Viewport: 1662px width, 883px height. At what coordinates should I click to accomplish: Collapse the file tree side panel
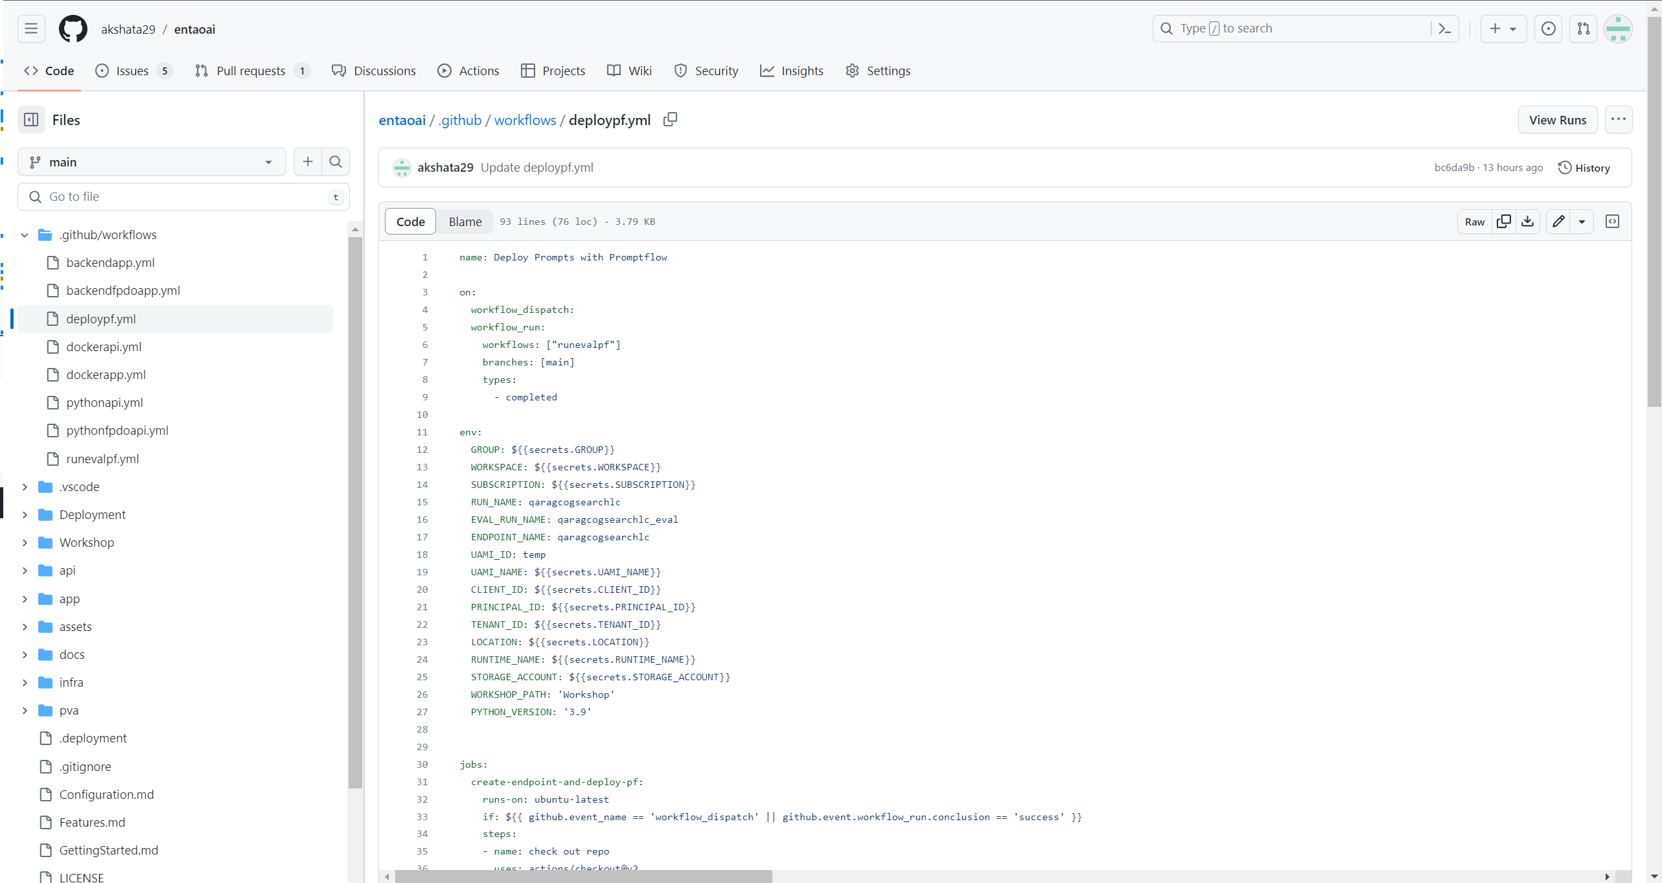tap(31, 120)
